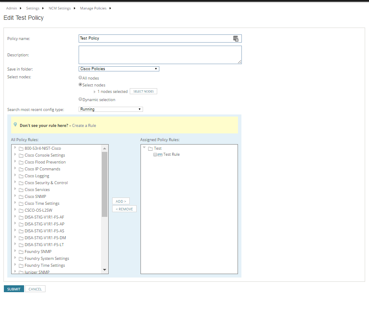This screenshot has height=324, width=369.
Task: Click the CSCO-OS-L2SW folder icon
Action: [x=21, y=210]
